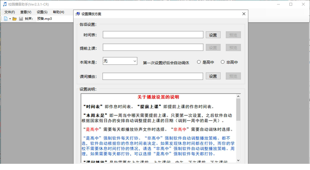Open the 文件(F) menu

coord(10,12)
